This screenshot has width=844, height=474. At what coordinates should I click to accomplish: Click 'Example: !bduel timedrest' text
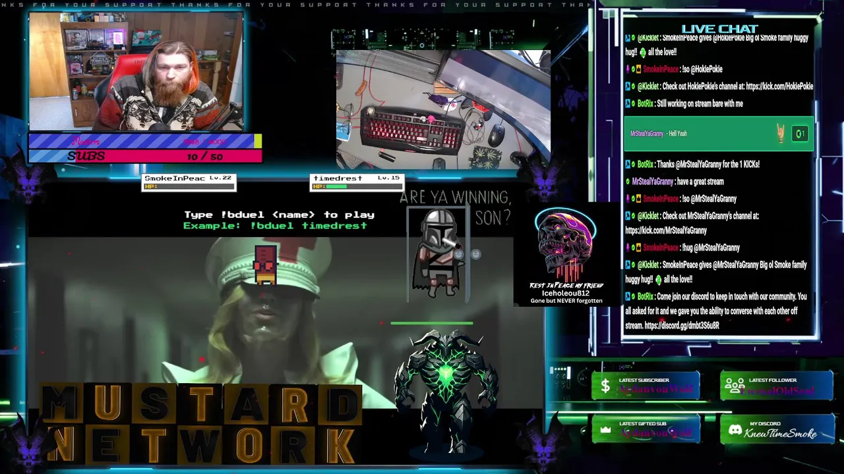click(275, 226)
